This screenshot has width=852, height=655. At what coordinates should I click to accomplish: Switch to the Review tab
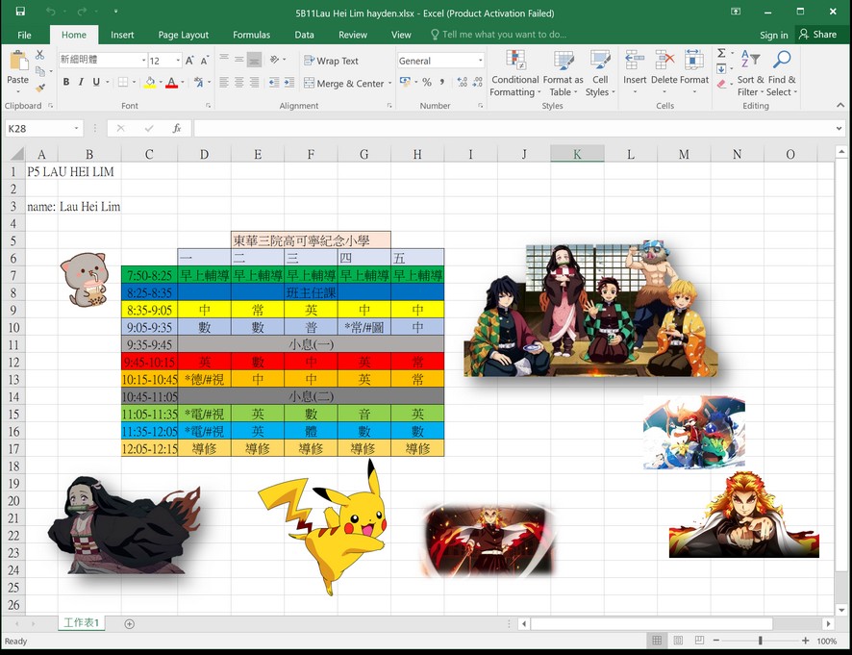click(x=353, y=35)
